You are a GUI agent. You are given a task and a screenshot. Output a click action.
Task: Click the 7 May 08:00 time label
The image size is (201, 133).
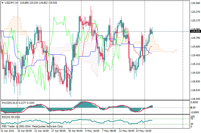click(109, 131)
